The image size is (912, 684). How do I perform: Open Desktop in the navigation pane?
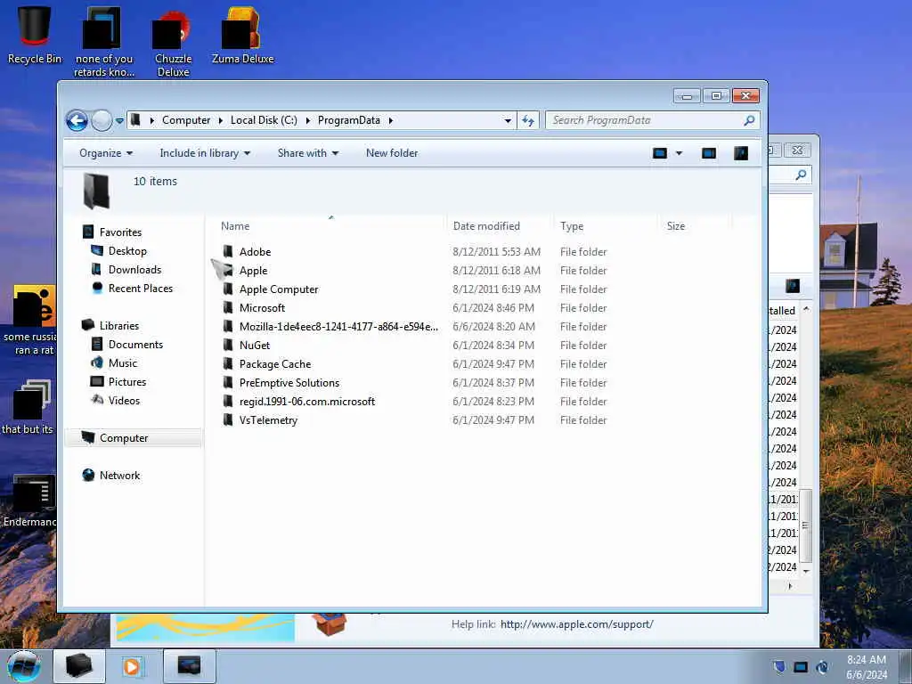127,250
